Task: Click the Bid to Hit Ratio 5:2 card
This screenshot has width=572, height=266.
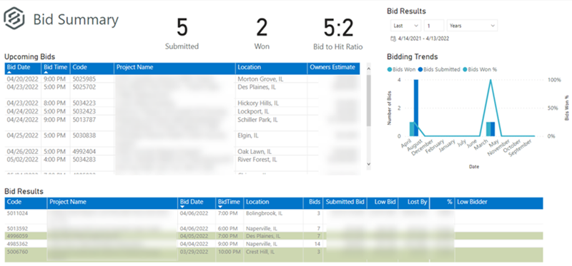Action: point(337,34)
